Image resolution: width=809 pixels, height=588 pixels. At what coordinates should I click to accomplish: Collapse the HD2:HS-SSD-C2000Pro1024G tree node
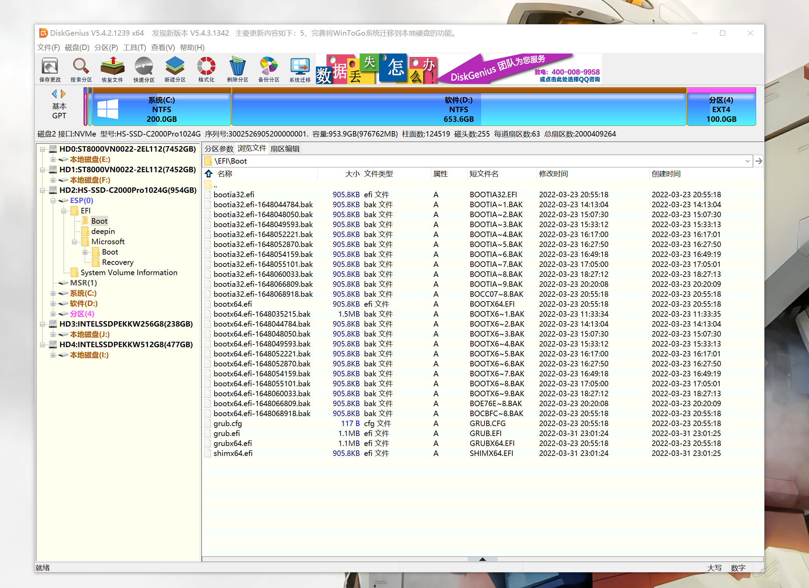(x=43, y=190)
